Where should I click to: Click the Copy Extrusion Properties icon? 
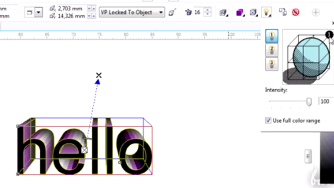(283, 12)
